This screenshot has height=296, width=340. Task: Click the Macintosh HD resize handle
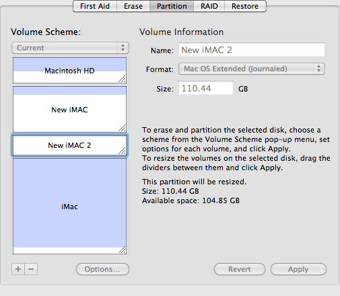(x=123, y=79)
